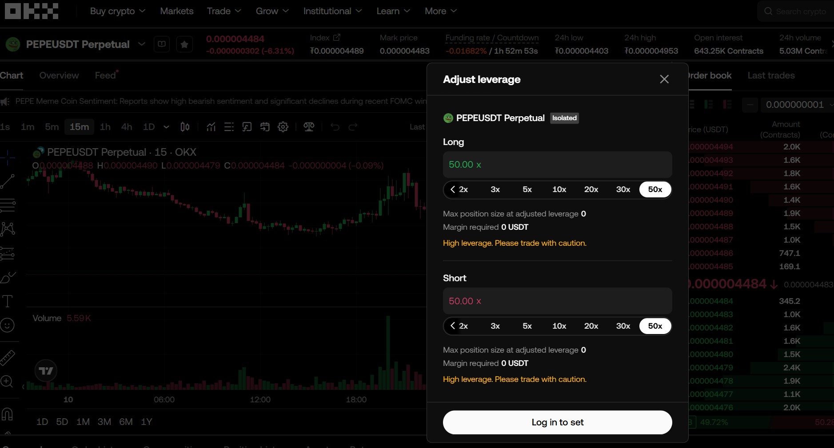
Task: Click the chart settings gear icon
Action: (283, 127)
